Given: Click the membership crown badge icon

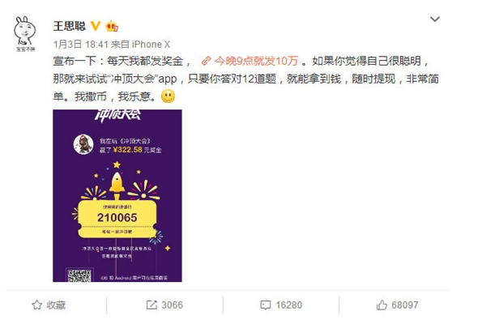Looking at the screenshot, I should pyautogui.click(x=112, y=27).
